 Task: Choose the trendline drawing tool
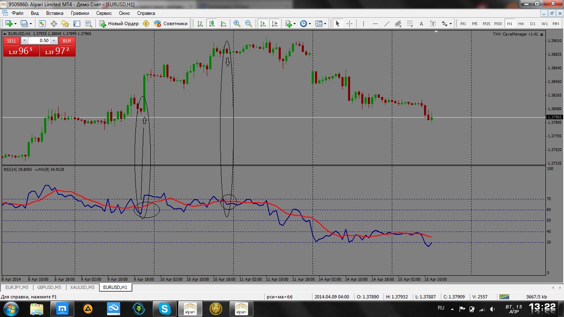coord(387,24)
